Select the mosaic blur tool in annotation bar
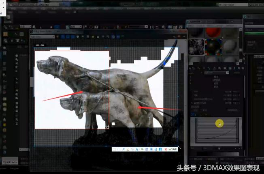This screenshot has height=174, width=264. coord(132,149)
